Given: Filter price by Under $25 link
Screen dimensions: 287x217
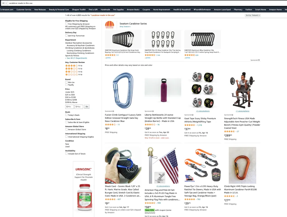Looking at the screenshot, I should (70, 92).
